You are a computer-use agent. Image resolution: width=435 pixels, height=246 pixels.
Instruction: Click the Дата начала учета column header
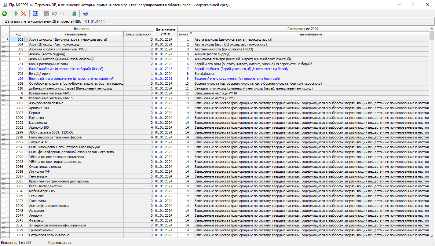[166, 31]
